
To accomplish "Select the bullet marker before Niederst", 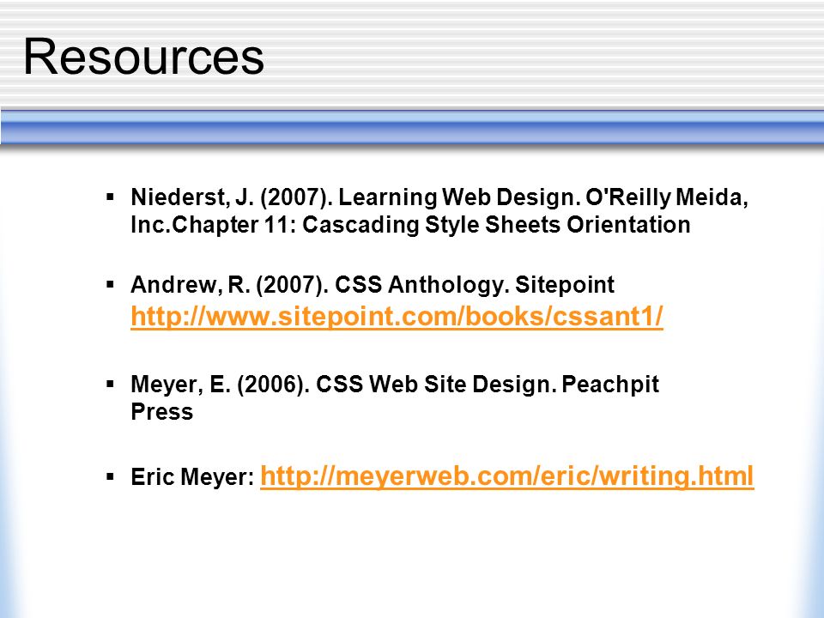I will pyautogui.click(x=110, y=197).
